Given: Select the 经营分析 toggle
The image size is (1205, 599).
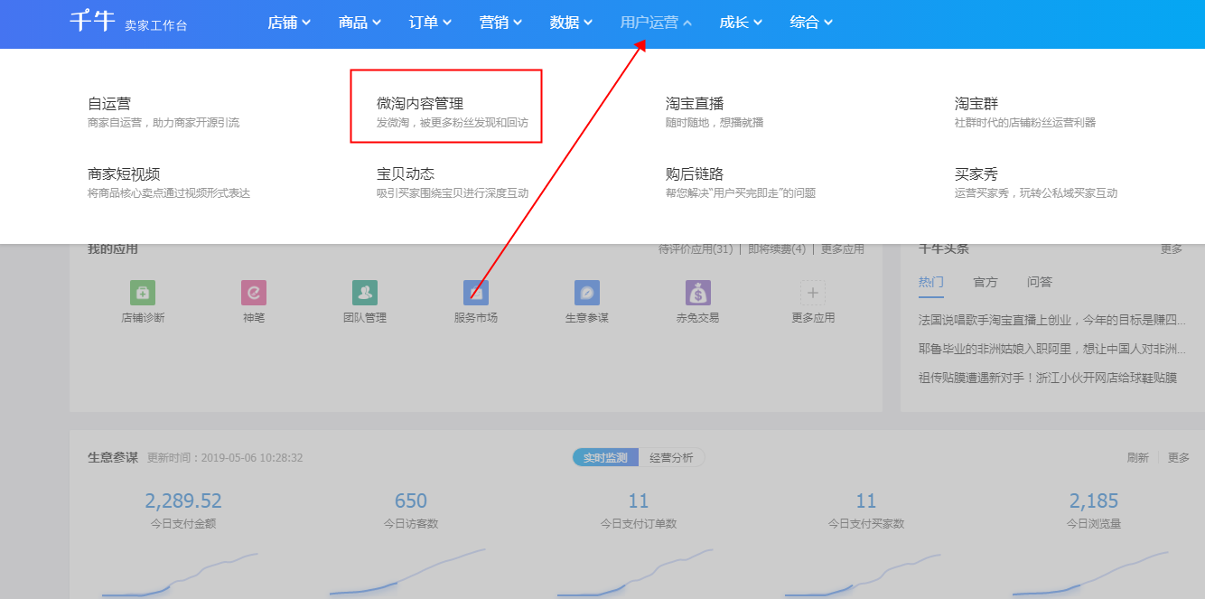Looking at the screenshot, I should [672, 457].
